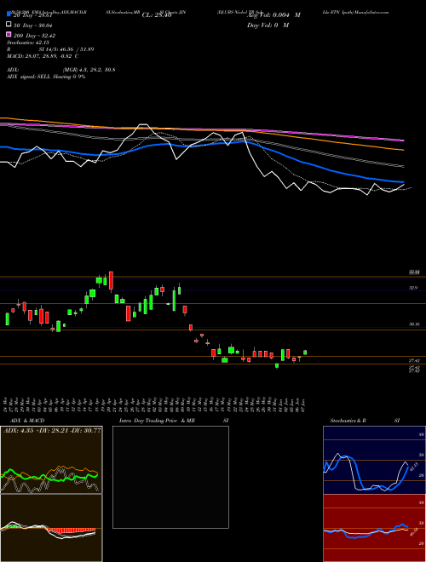Open the red RSI chart panel
426x562 pixels.
374,528
